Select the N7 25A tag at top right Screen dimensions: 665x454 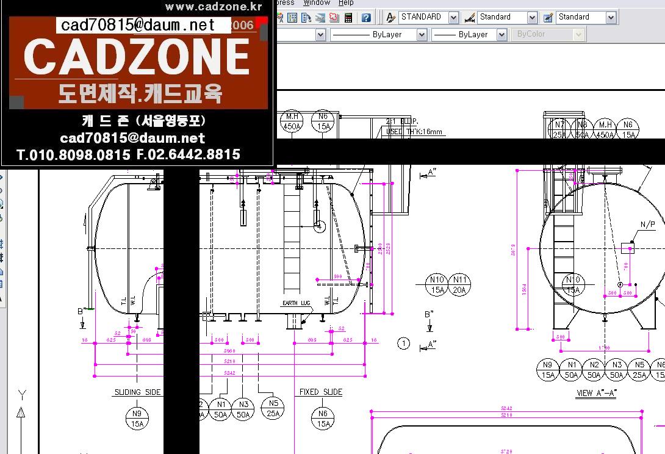560,130
